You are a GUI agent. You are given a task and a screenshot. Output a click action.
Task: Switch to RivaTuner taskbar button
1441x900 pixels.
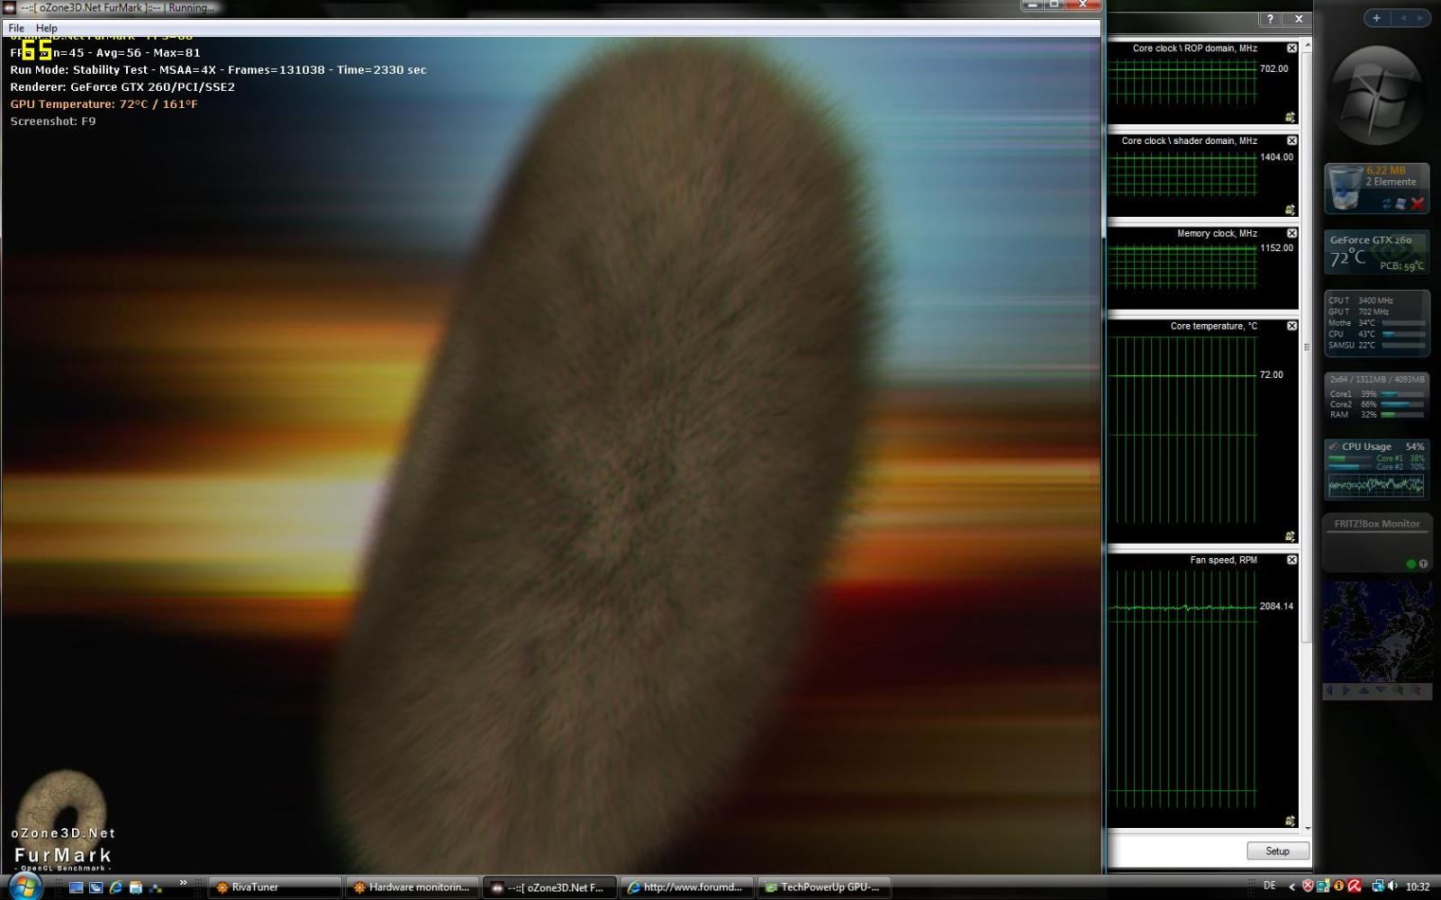276,887
